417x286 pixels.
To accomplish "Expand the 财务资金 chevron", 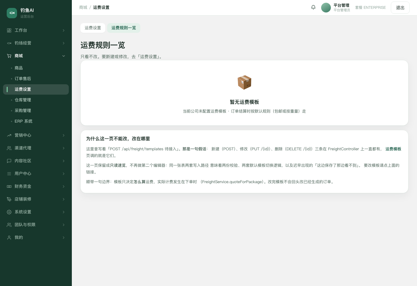I will coord(64,187).
